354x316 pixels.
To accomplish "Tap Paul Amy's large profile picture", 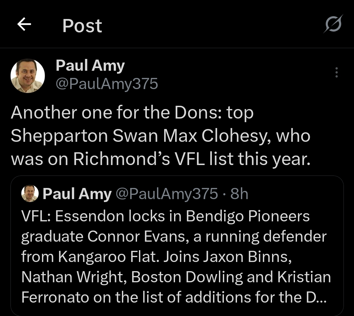I will tap(28, 76).
